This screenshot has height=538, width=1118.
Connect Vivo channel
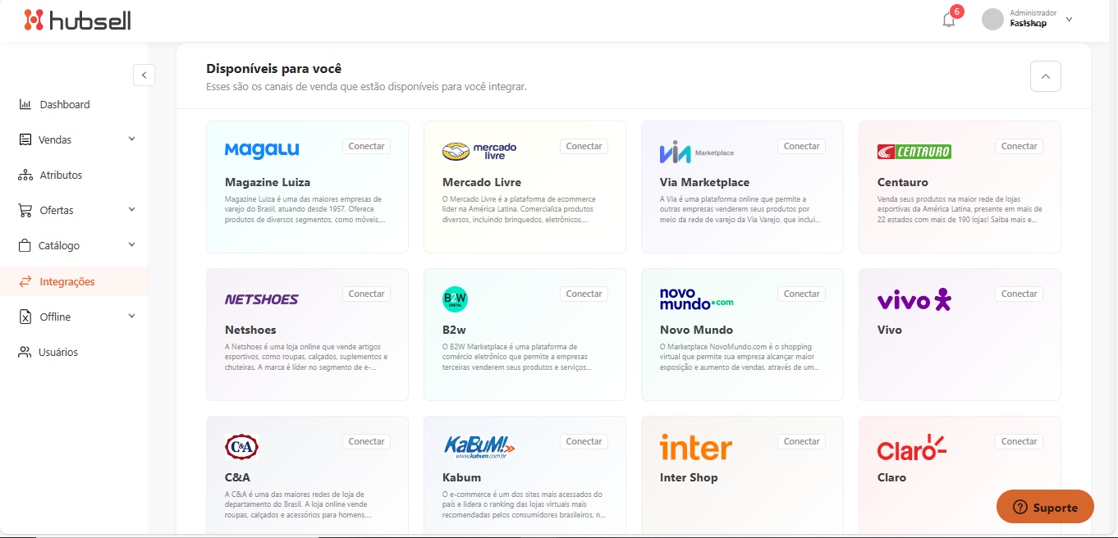(1019, 294)
